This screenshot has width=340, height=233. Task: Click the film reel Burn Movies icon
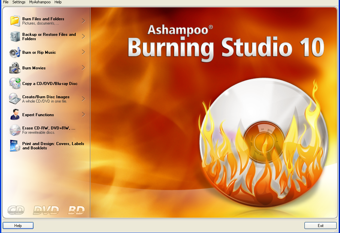[15, 68]
